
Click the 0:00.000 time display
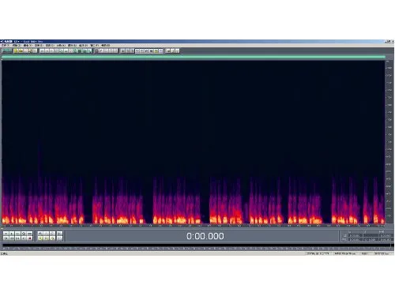(205, 236)
